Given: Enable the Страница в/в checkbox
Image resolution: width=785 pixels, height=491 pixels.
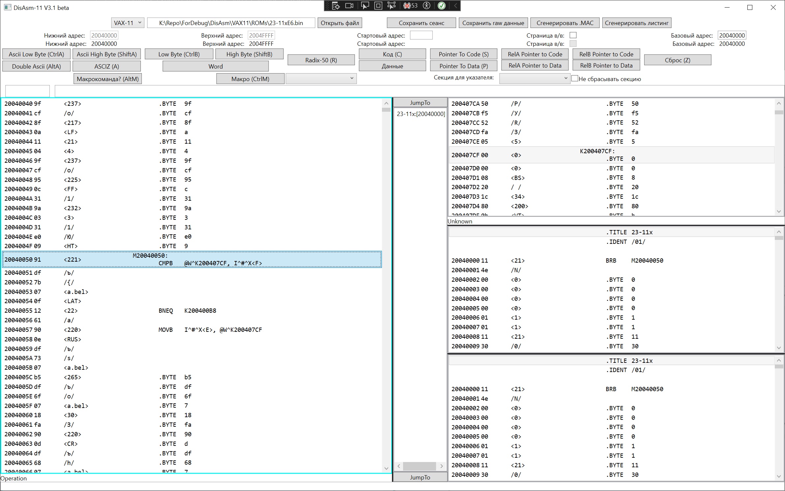Looking at the screenshot, I should (573, 35).
